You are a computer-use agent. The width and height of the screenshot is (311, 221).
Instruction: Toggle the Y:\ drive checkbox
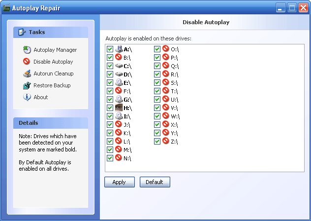(157, 133)
